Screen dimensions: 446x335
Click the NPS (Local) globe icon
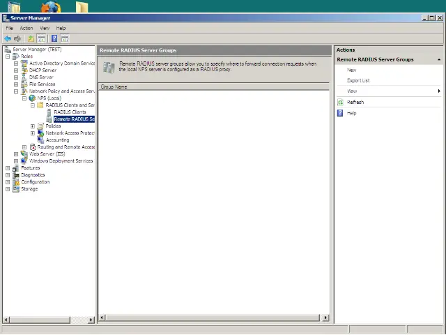click(x=33, y=98)
